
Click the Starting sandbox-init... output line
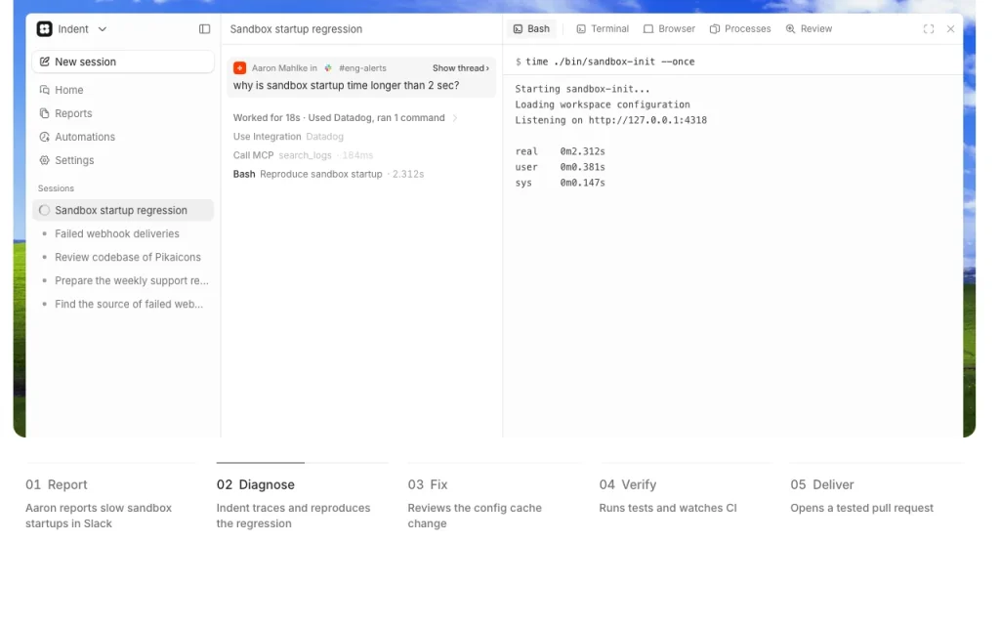pos(582,89)
